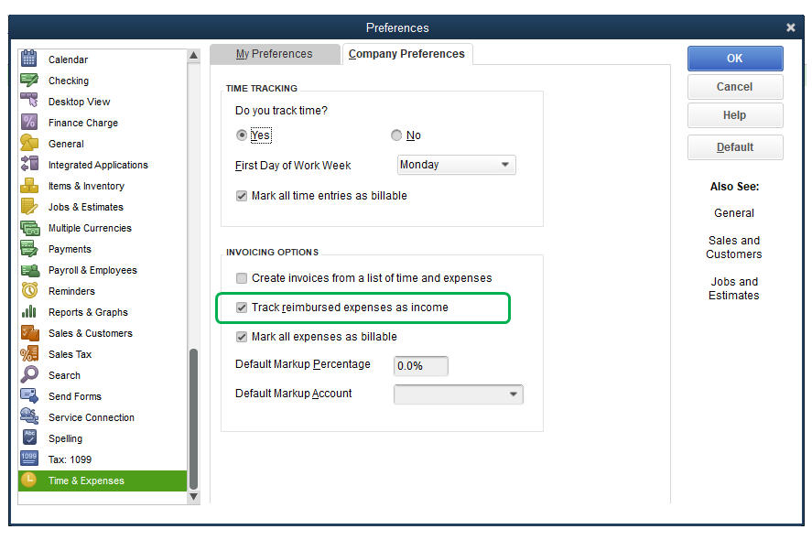Click the Spelling check icon
Screen dimensions: 812x540
click(x=29, y=438)
